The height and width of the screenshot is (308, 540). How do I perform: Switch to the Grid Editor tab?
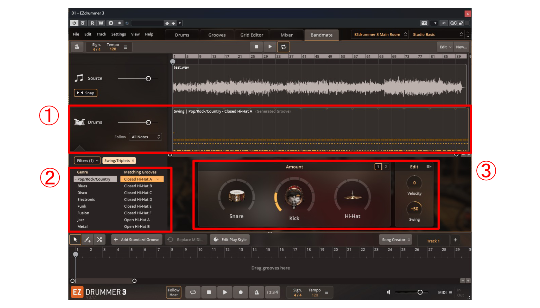click(x=252, y=35)
